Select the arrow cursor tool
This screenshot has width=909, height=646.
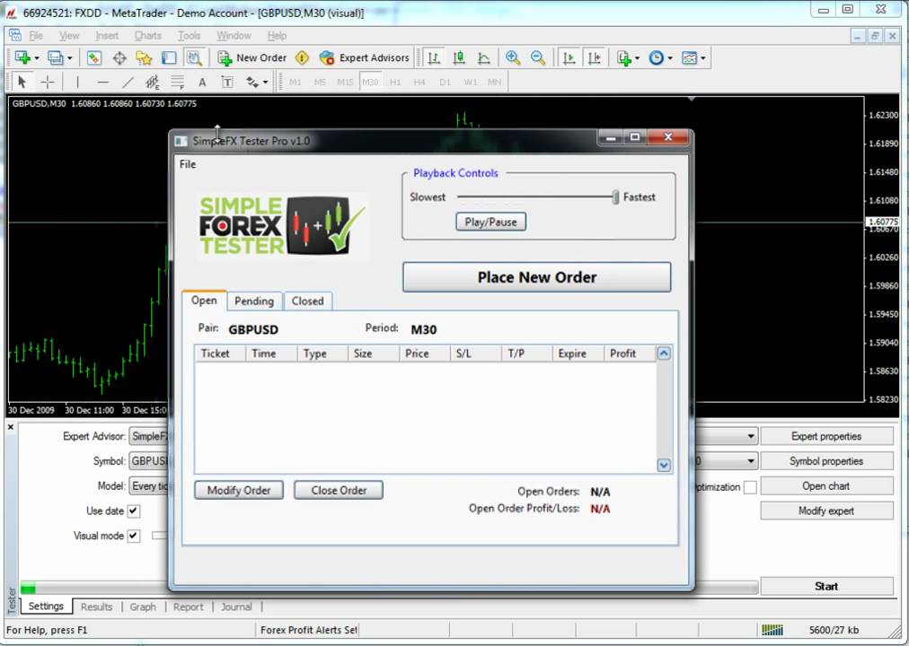pos(22,83)
